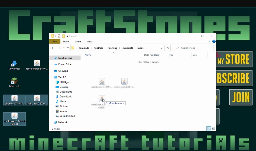Click Kompjuta in the address path

84,48
